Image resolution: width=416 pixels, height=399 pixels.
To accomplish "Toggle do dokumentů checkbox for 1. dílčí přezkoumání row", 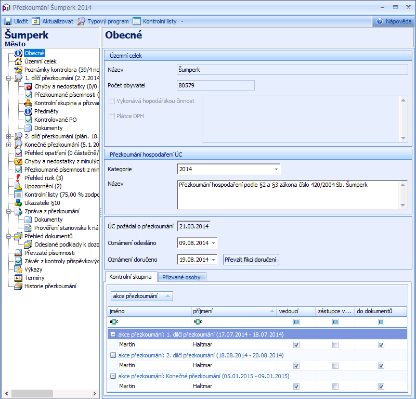I will (x=381, y=345).
